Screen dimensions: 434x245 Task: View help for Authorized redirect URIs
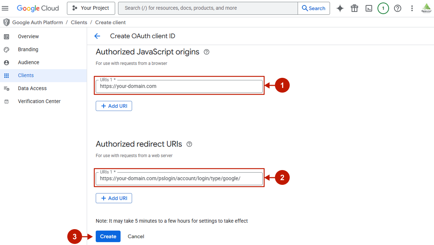(189, 144)
